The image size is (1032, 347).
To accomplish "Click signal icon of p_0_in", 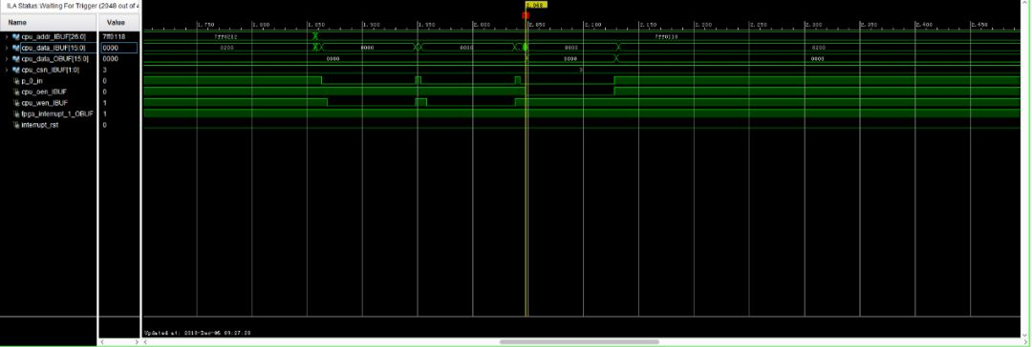I will click(x=16, y=81).
